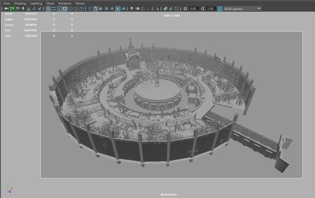Toggle the viewport Grid display
The width and height of the screenshot is (315, 198).
(48, 9)
